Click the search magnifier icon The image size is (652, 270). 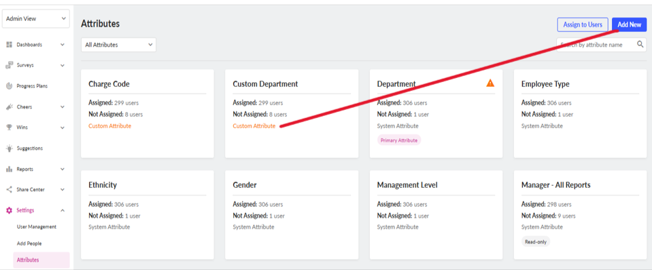(x=640, y=44)
